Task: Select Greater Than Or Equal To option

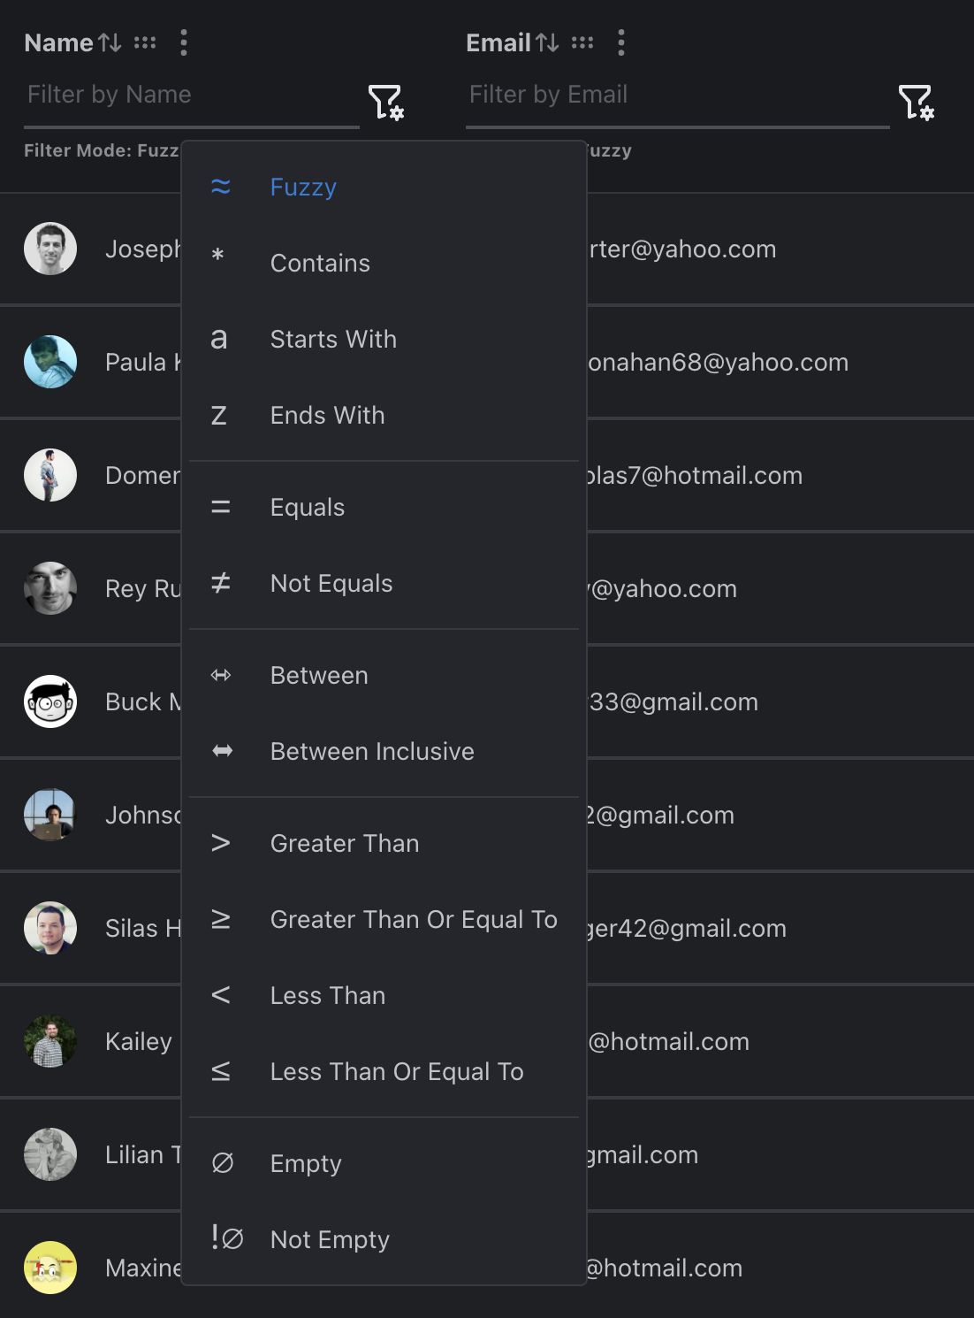Action: [x=414, y=920]
